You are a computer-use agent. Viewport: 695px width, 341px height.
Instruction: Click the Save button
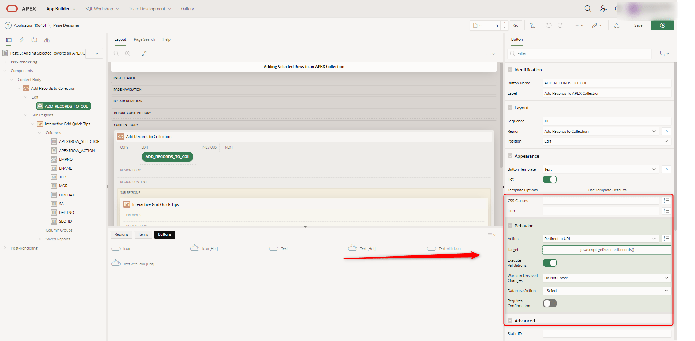coord(638,25)
